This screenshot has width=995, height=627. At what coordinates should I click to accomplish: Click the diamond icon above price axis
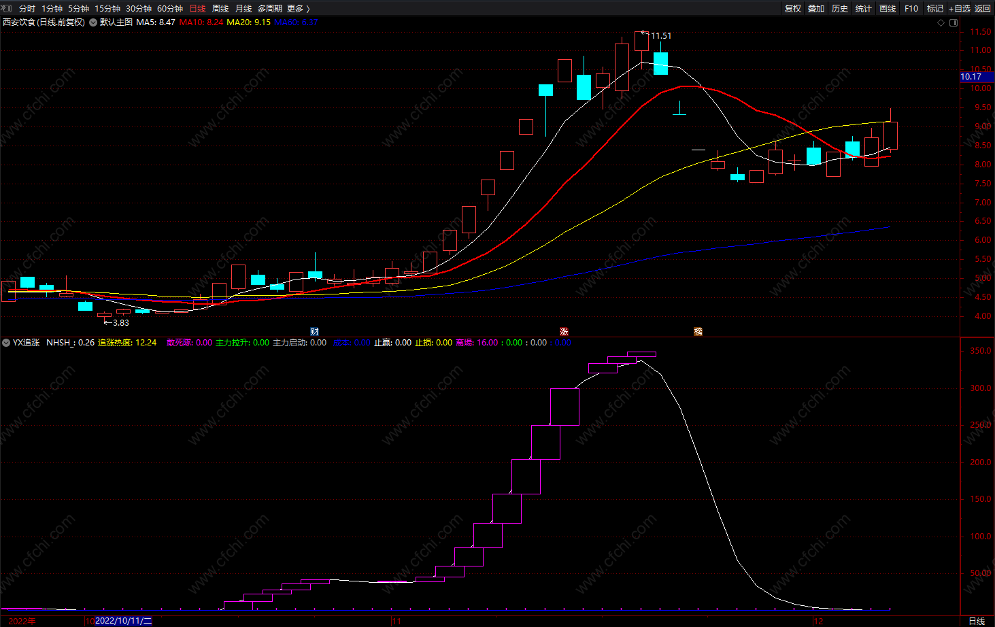941,22
